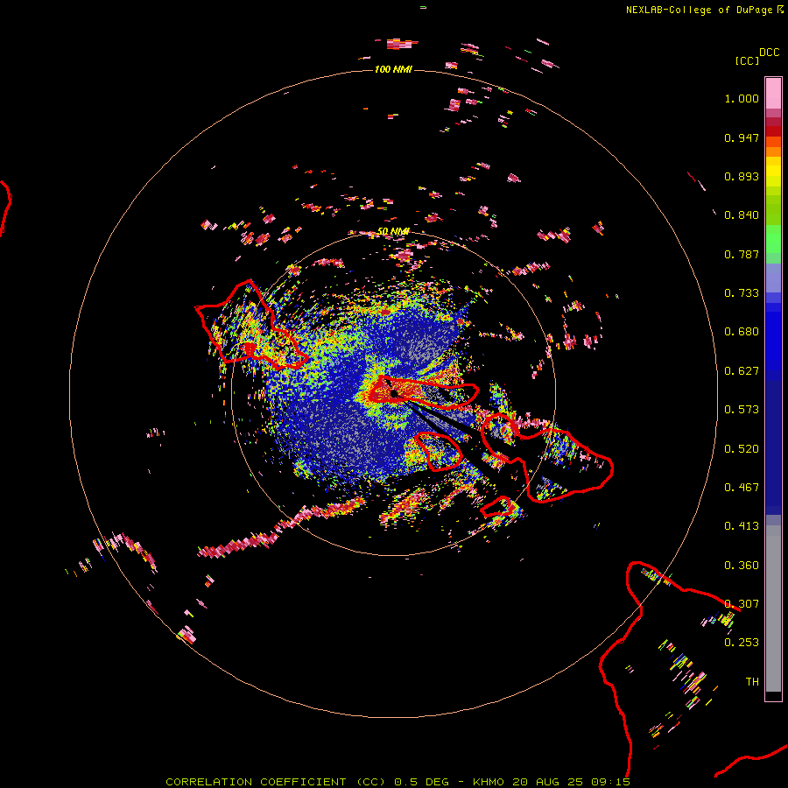Click the 09:15 time text
Viewport: 788px width, 788px height.
click(x=610, y=782)
